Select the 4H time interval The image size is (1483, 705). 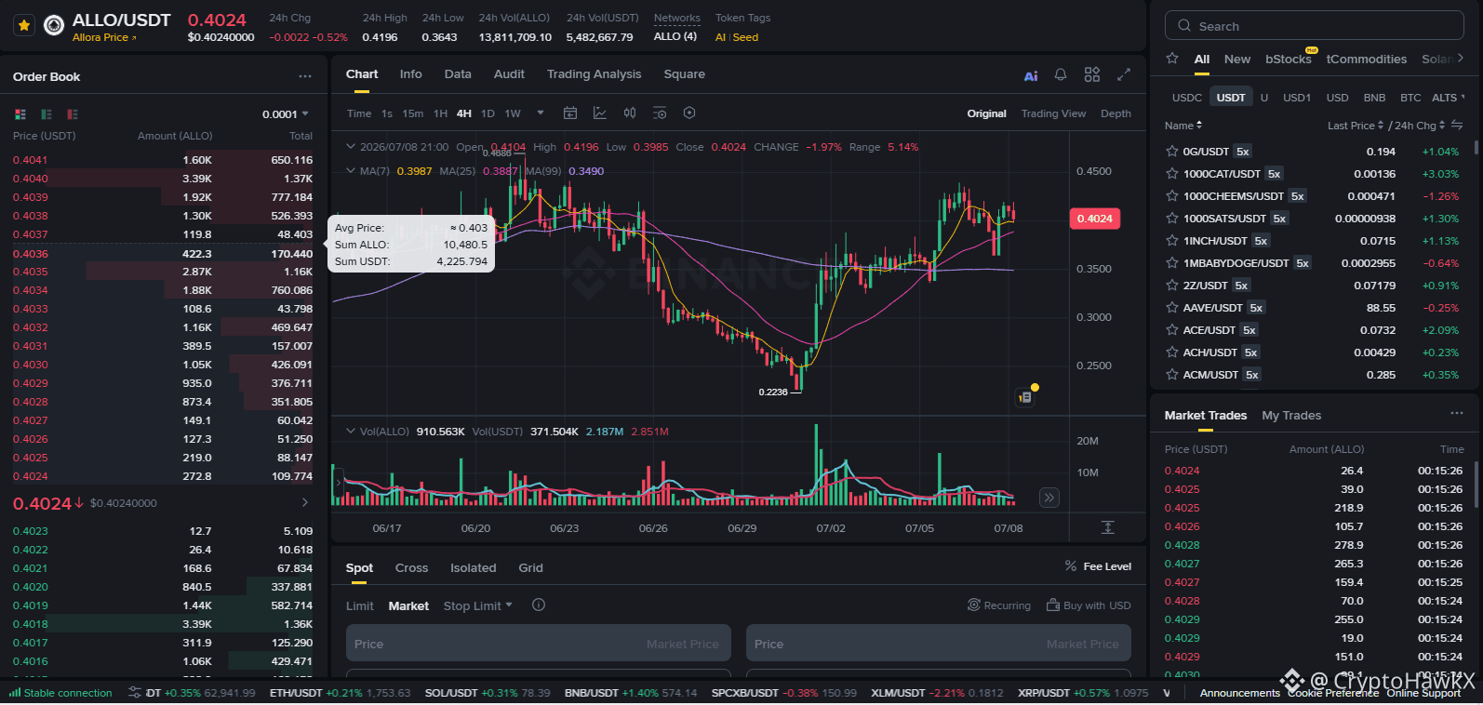(464, 113)
